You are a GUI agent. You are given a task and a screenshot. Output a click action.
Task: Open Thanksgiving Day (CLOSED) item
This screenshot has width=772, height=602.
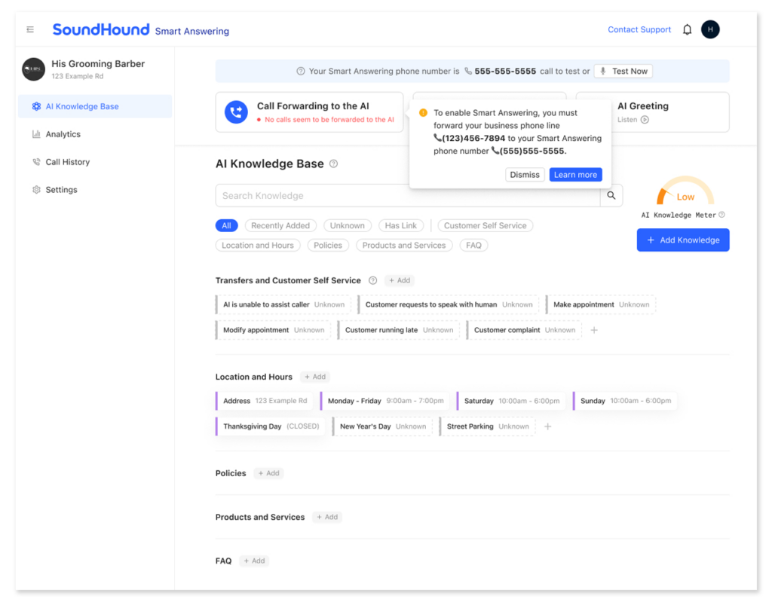tap(271, 426)
